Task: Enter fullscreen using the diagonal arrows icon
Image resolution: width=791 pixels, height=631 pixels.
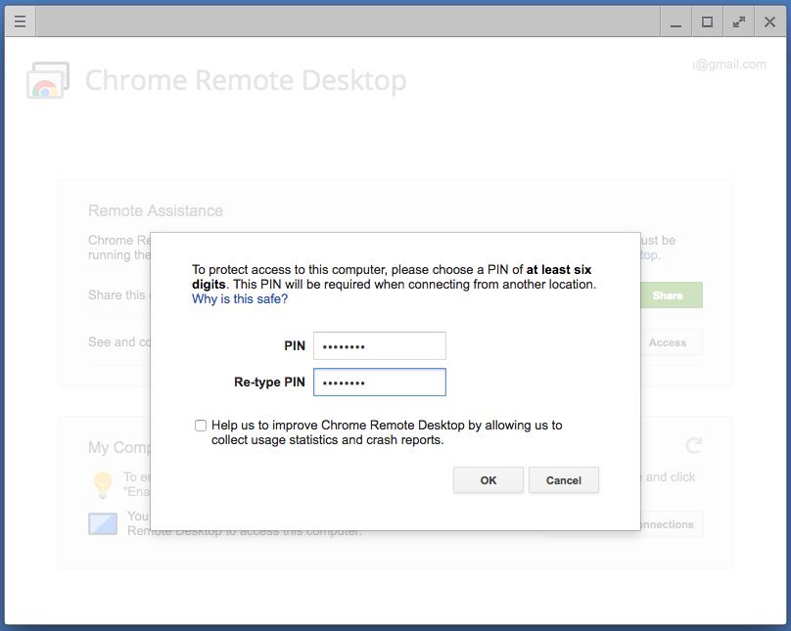Action: pos(738,22)
